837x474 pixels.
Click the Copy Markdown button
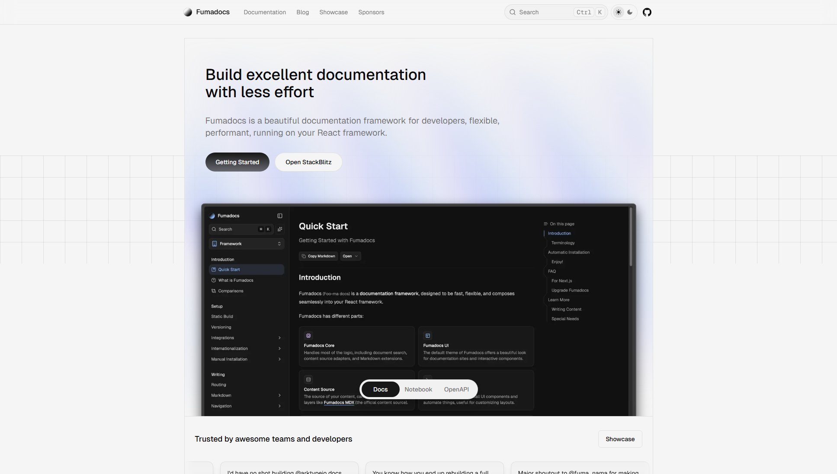[x=318, y=256]
